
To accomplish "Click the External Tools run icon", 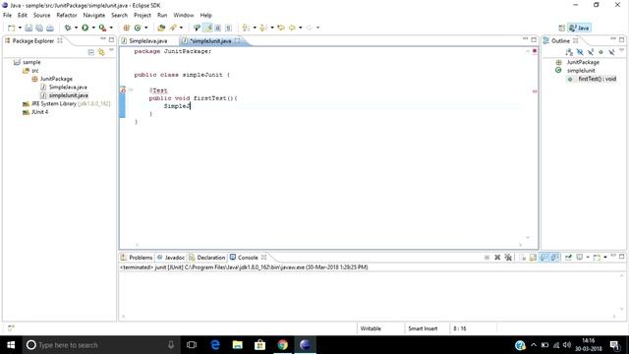I will (102, 28).
